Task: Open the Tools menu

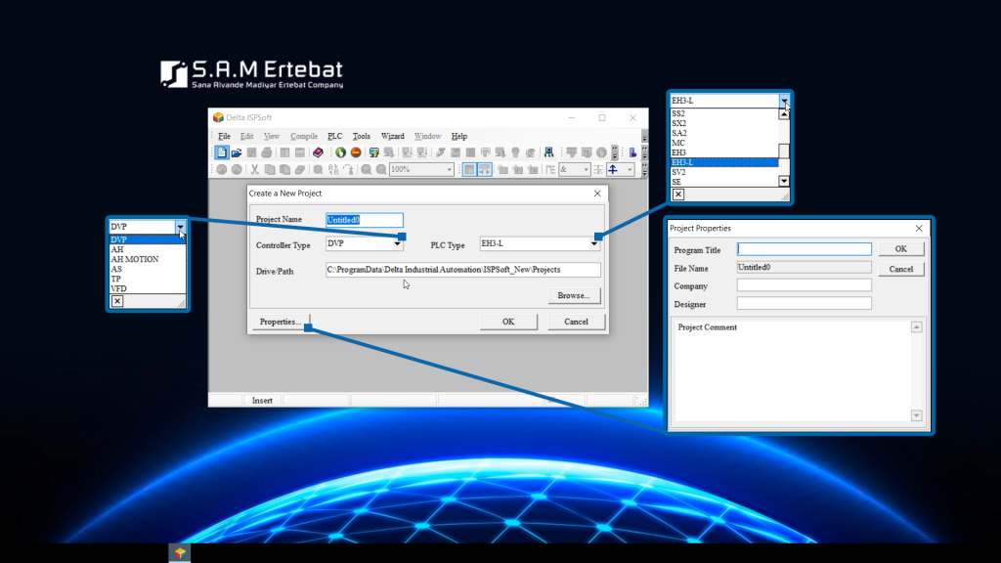Action: pos(362,136)
